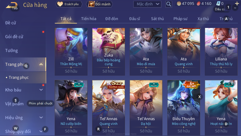Viewport: 241px width, 136px height.
Task: Click the gold coin currency icon
Action: point(179,4)
